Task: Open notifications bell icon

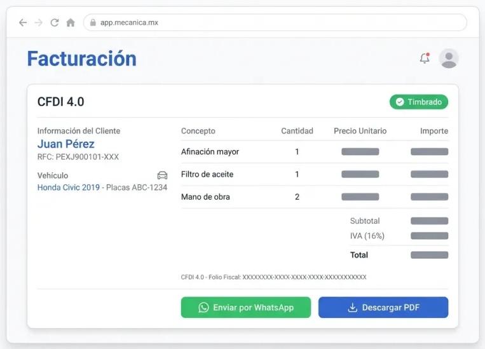Action: coord(425,58)
